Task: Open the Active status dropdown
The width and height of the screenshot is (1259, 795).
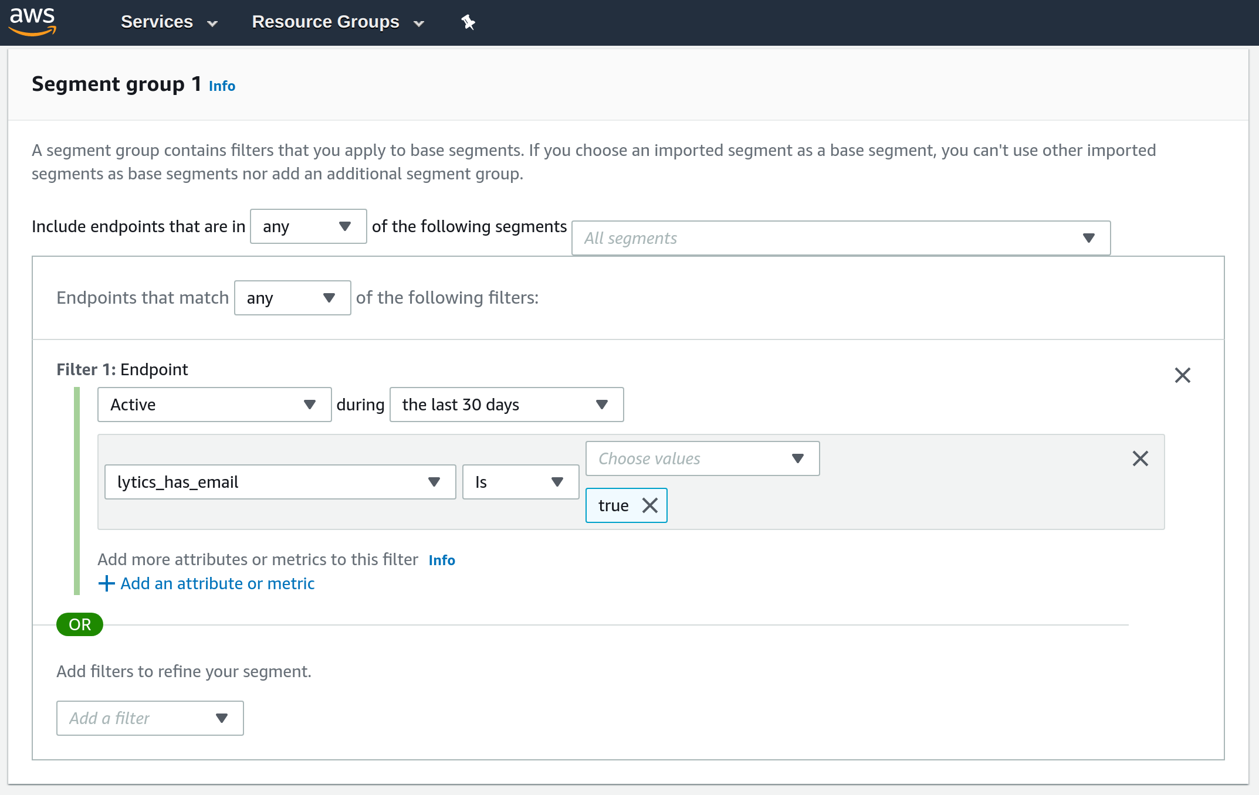Action: click(x=214, y=405)
